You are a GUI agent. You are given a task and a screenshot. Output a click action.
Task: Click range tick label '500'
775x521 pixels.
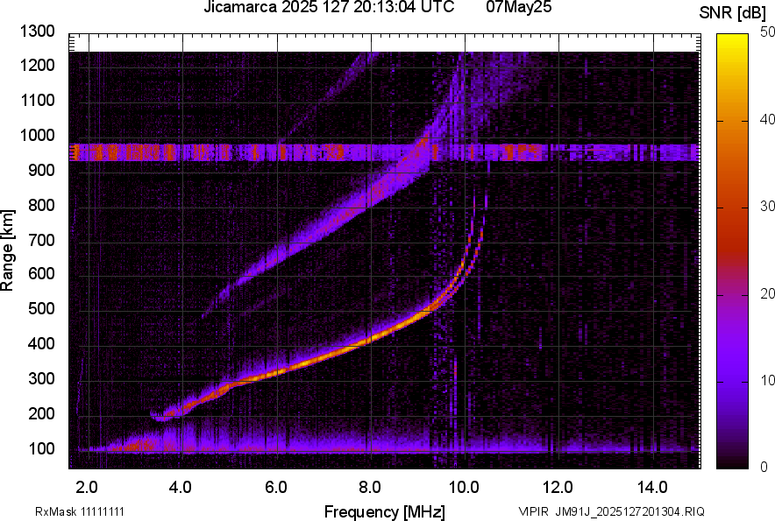[x=41, y=309]
